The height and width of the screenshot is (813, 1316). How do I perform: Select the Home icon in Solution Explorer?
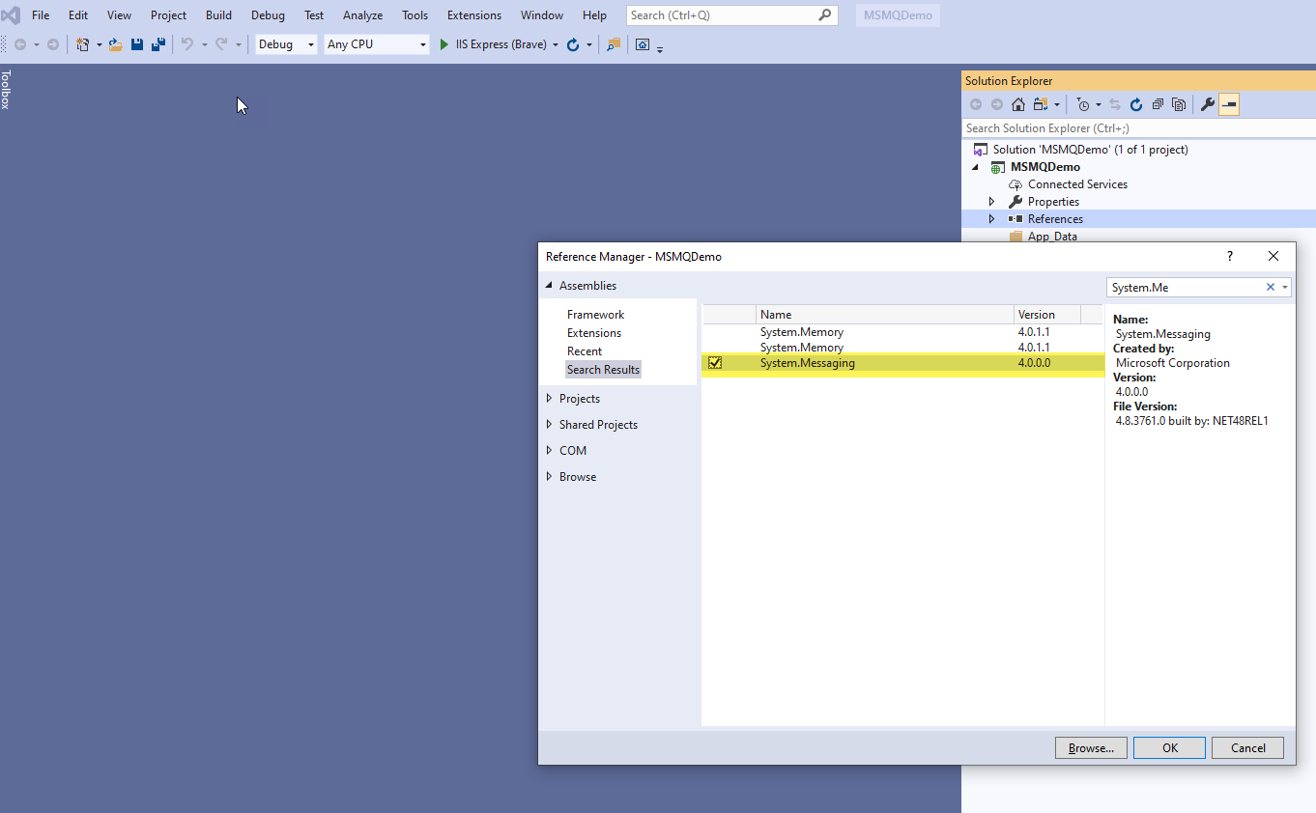(x=1017, y=103)
